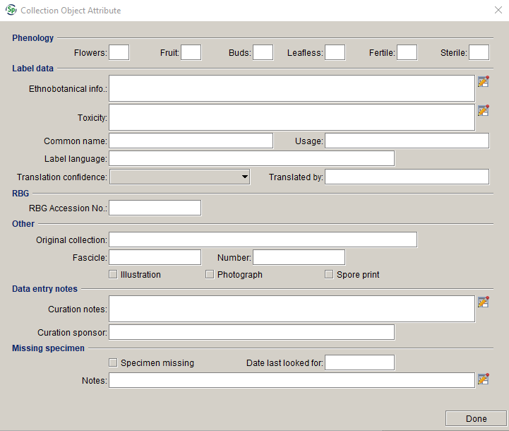The width and height of the screenshot is (509, 431).
Task: Expand the Translation confidence dropdown
Action: [x=179, y=177]
